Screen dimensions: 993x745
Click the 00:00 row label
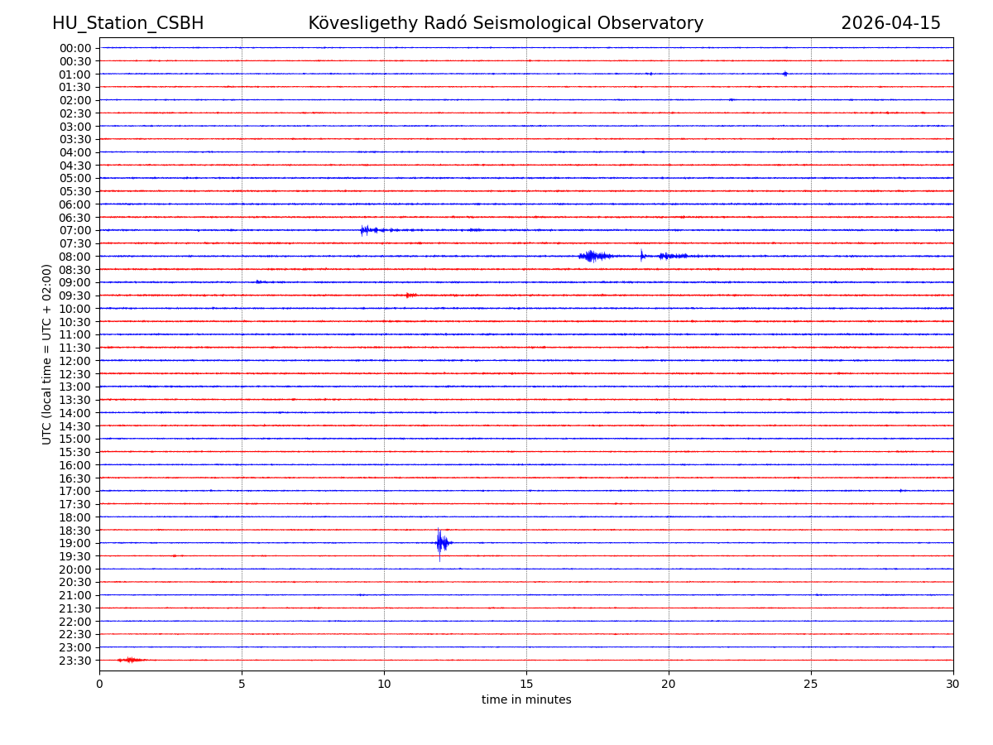(75, 48)
